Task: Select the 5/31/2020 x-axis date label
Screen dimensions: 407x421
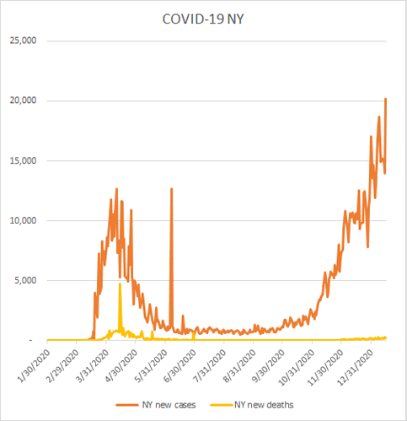Action: (152, 365)
